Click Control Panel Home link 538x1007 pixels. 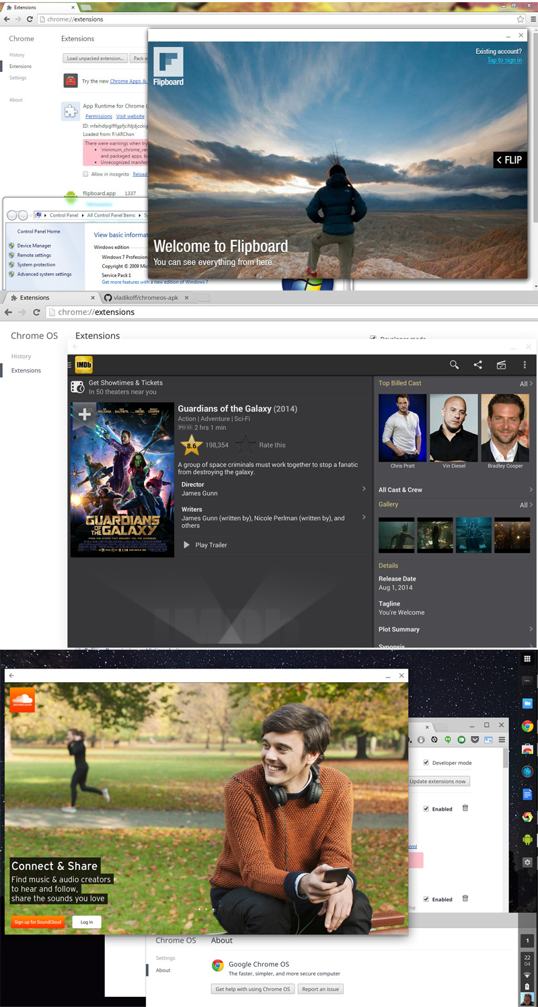tap(38, 231)
